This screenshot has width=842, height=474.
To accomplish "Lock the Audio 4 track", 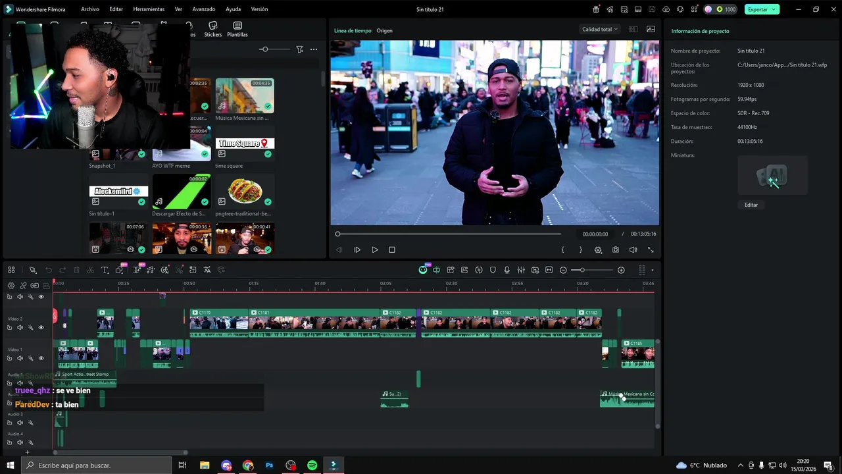I will [10, 442].
